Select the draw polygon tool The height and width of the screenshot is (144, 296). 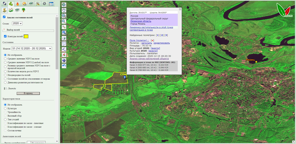tap(64, 44)
